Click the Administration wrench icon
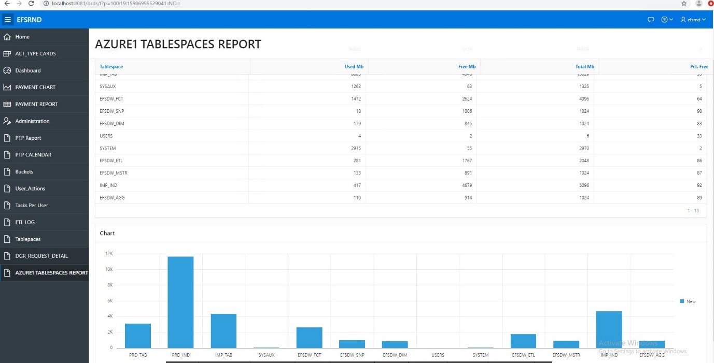 pos(7,121)
